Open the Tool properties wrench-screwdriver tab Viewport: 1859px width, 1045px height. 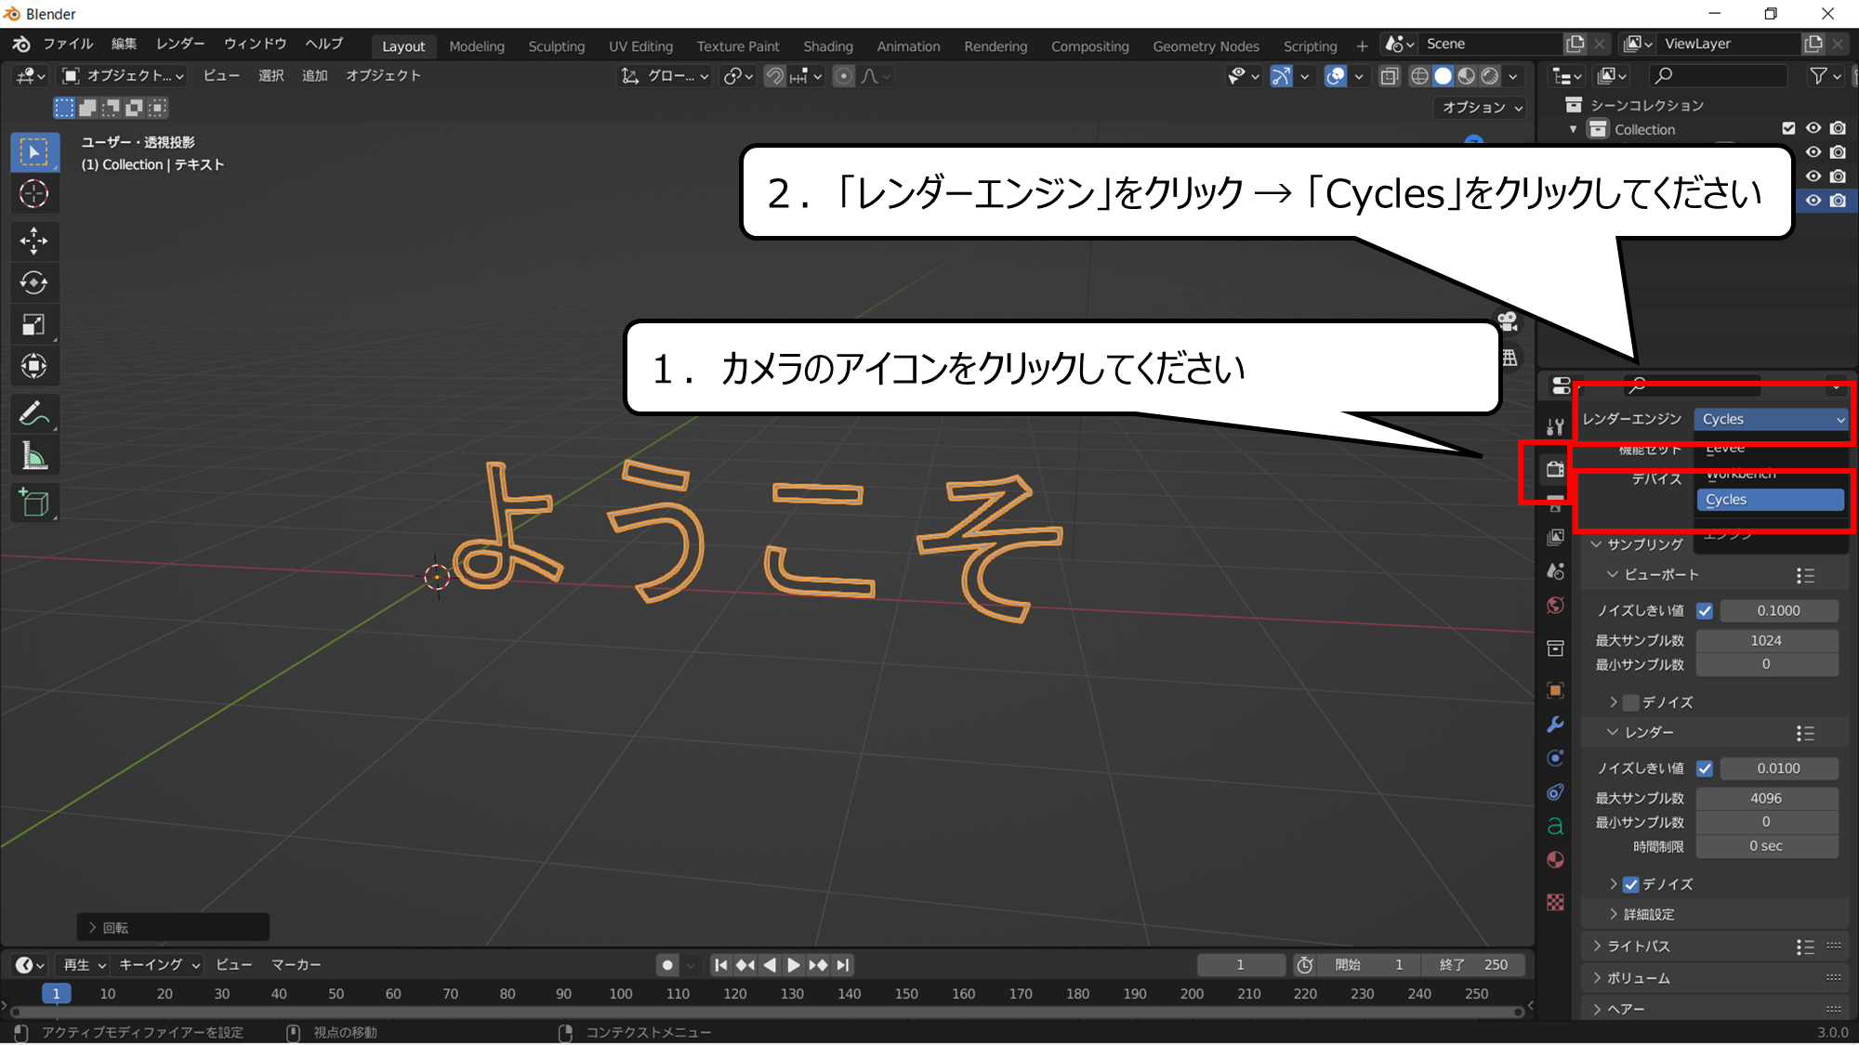pos(1555,426)
